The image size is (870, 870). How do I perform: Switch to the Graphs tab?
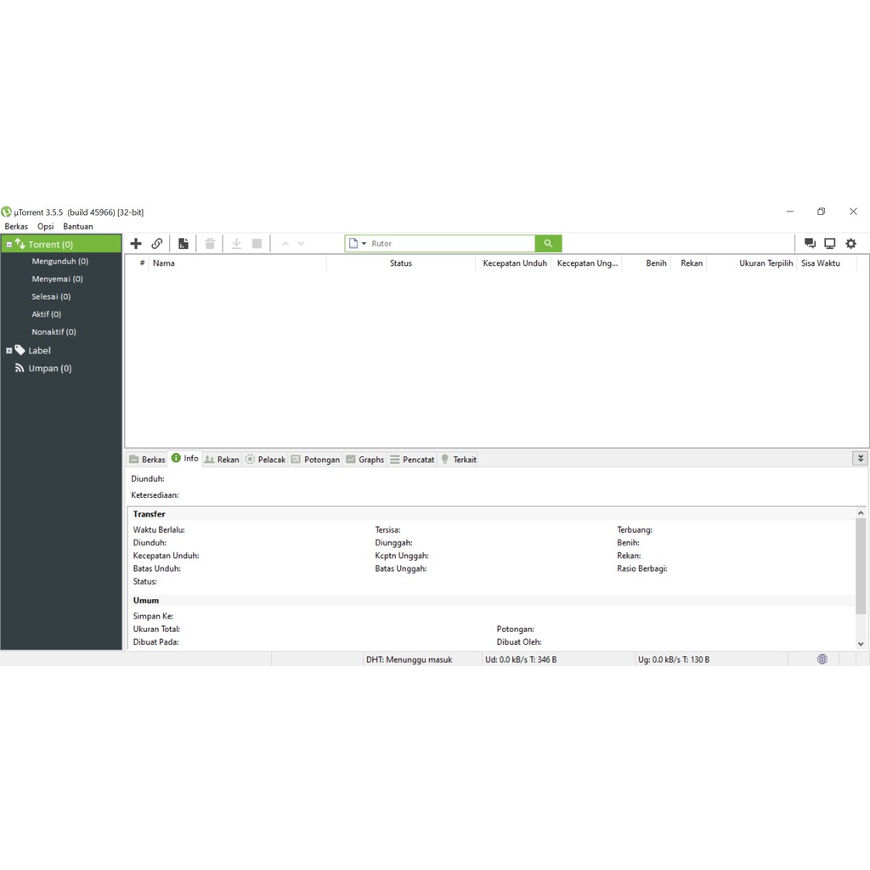point(365,460)
